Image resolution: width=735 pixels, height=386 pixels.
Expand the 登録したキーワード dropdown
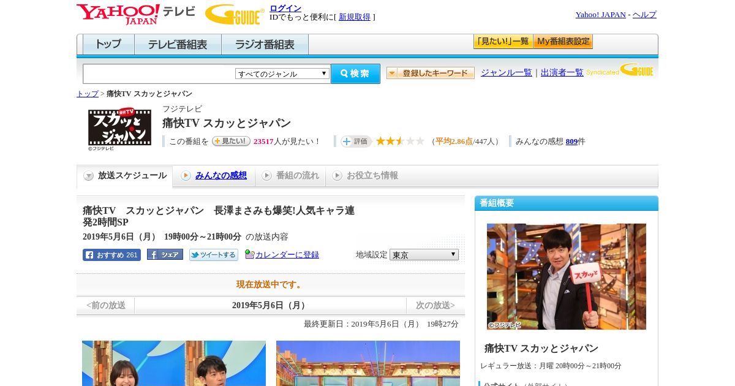click(431, 73)
